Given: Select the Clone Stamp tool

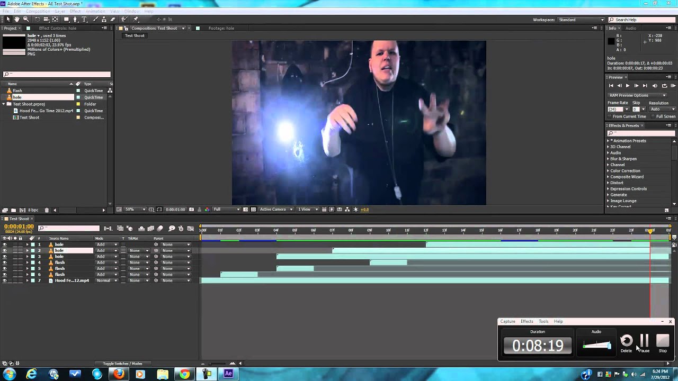Looking at the screenshot, I should tap(104, 19).
